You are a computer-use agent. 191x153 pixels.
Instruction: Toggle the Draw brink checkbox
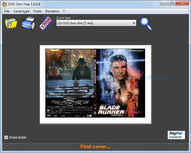[x=6, y=137]
